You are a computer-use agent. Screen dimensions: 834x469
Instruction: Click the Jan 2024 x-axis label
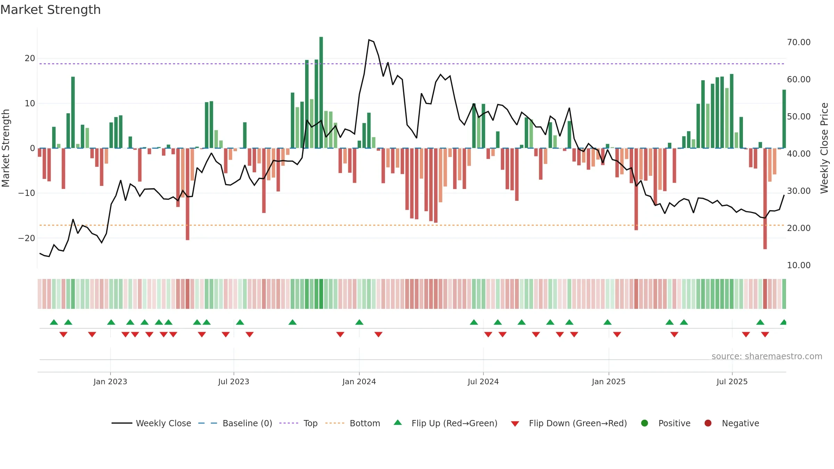[x=359, y=381]
